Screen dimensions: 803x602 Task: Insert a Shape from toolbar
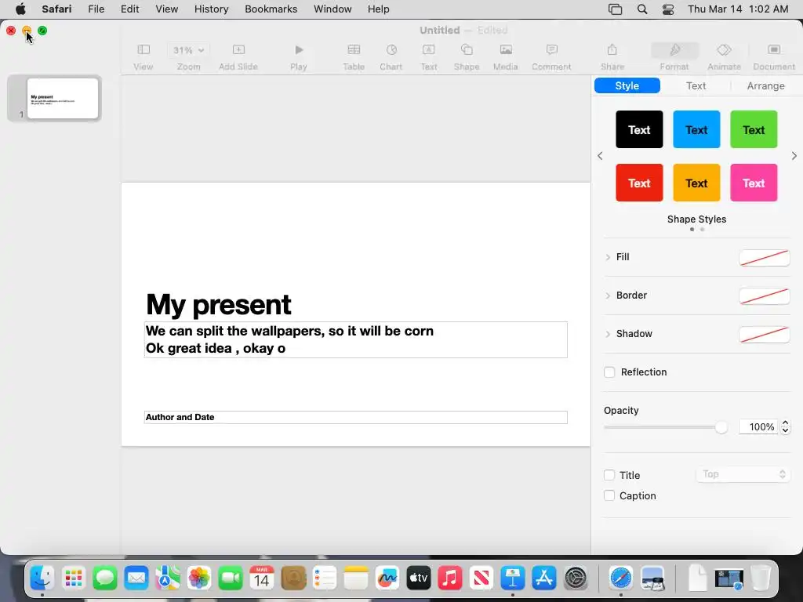click(x=467, y=56)
